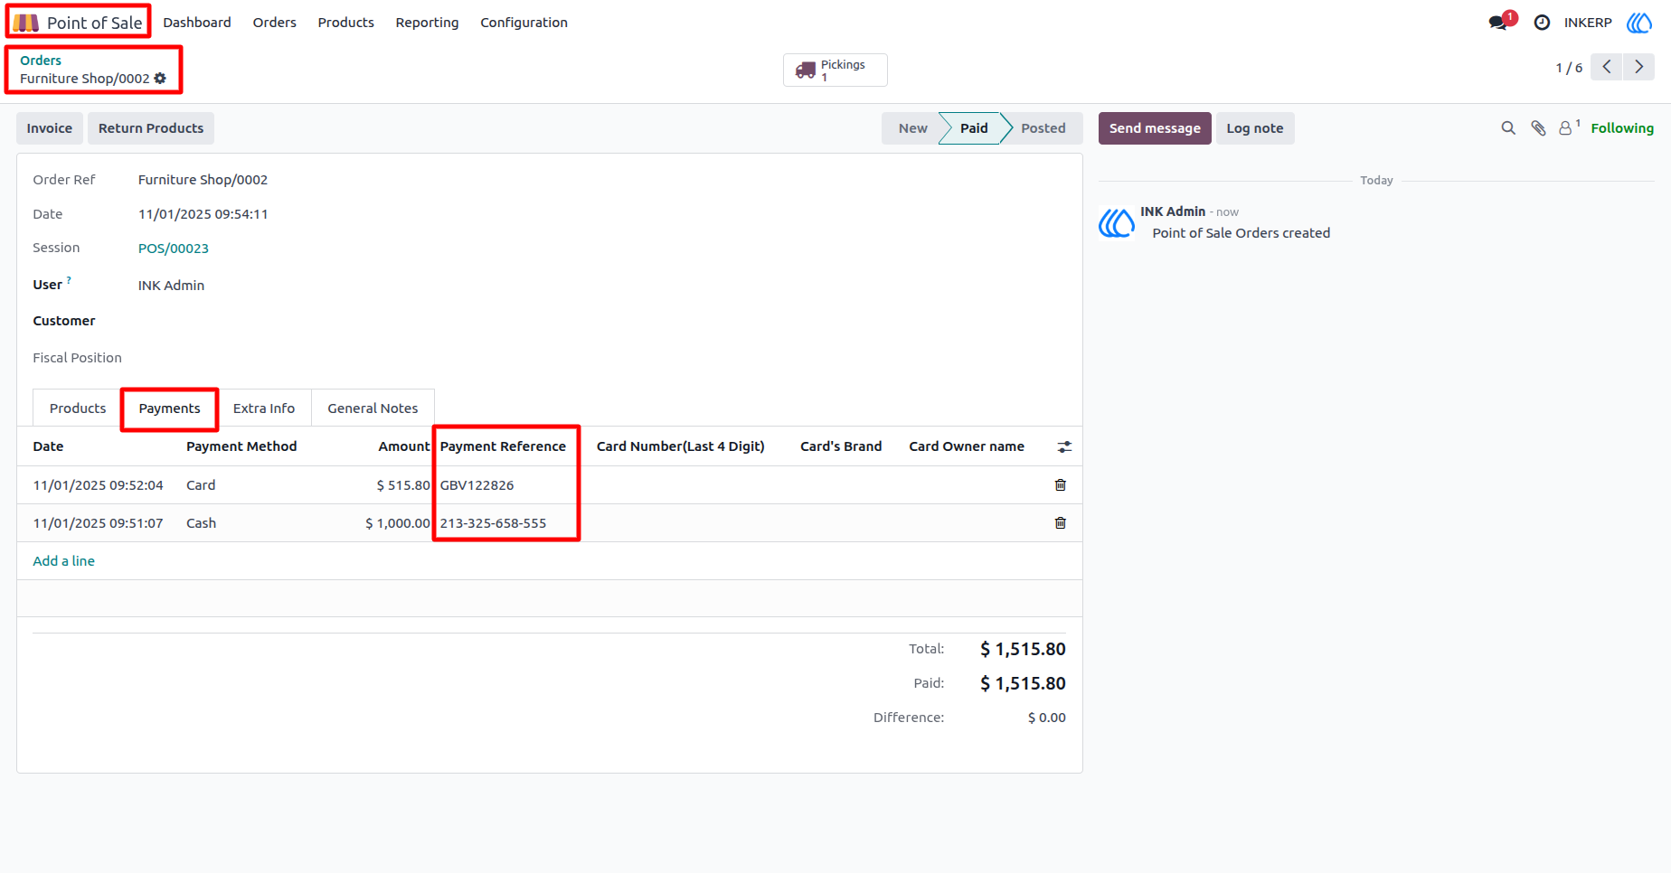
Task: Delete the Cash payment line with trash icon
Action: (1061, 523)
